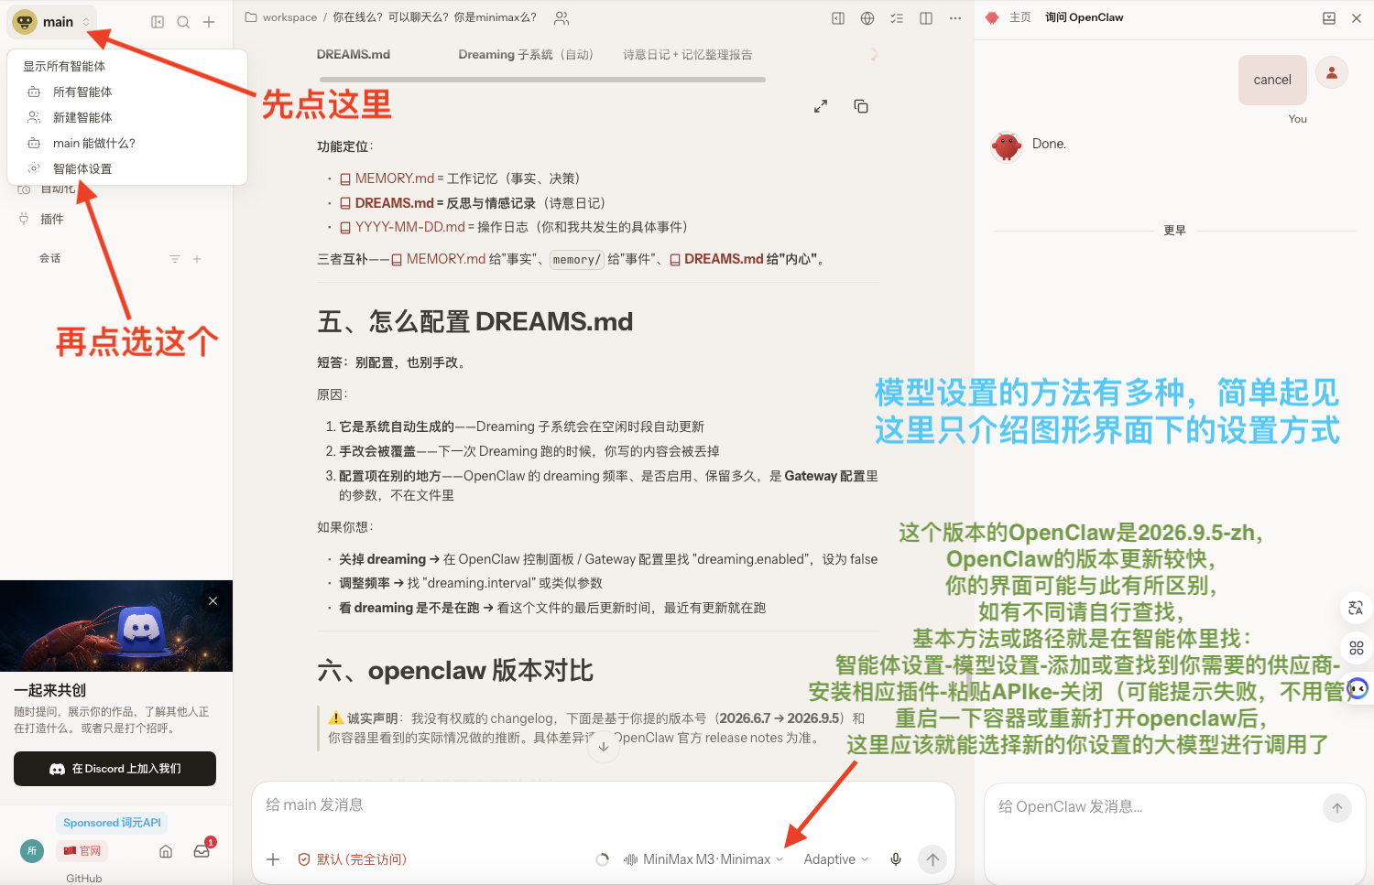Open the 默认 (完全访问) permission selector
Screen dimensions: 1374x885
click(353, 859)
